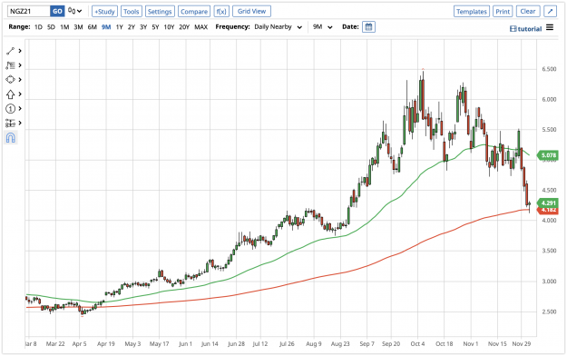Image resolution: width=567 pixels, height=356 pixels.
Task: Click the NGZ21 symbol input field
Action: click(28, 11)
